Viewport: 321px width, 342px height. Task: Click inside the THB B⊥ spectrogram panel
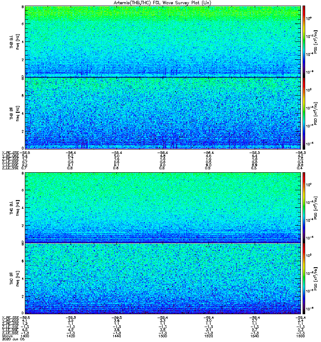(x=163, y=41)
